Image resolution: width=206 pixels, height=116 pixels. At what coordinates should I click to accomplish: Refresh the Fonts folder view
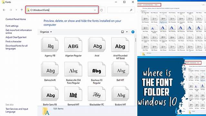pos(102,10)
